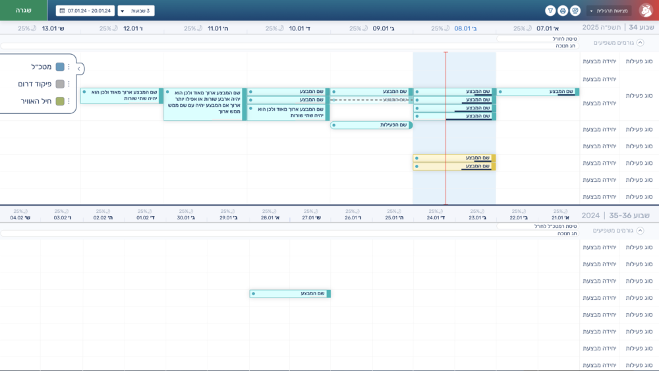Open options dots next to חיל האוויר
This screenshot has height=371, width=659.
pyautogui.click(x=69, y=101)
